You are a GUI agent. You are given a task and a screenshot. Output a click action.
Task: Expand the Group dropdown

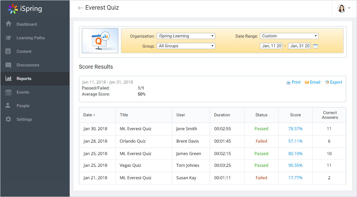click(186, 46)
